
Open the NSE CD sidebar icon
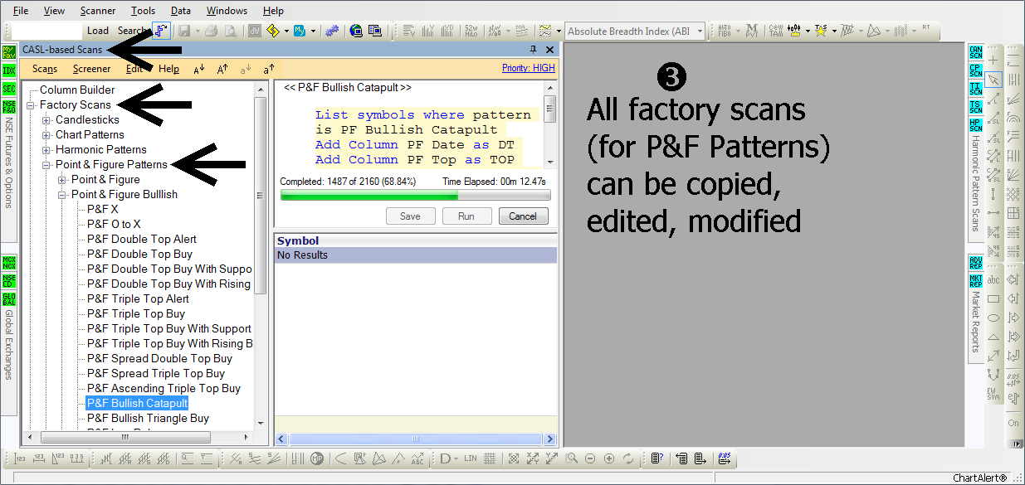(x=9, y=281)
